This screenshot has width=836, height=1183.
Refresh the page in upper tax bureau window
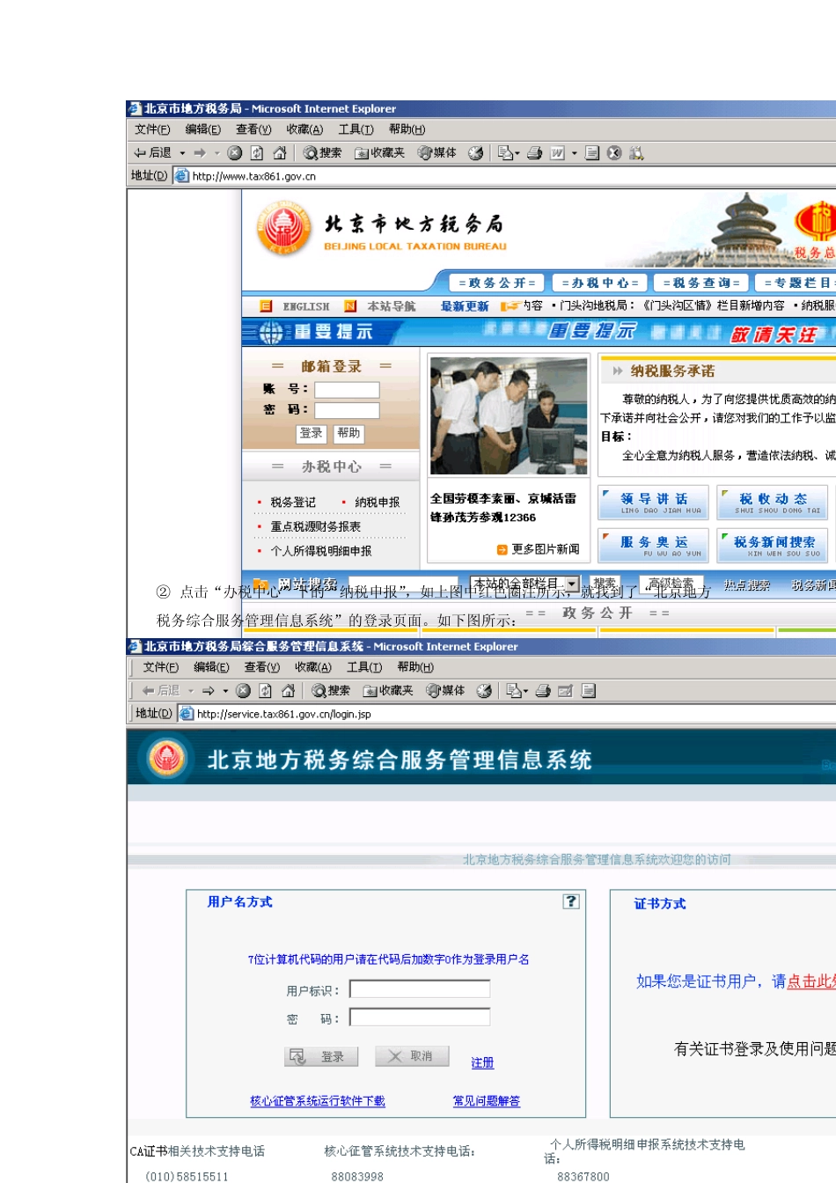257,153
